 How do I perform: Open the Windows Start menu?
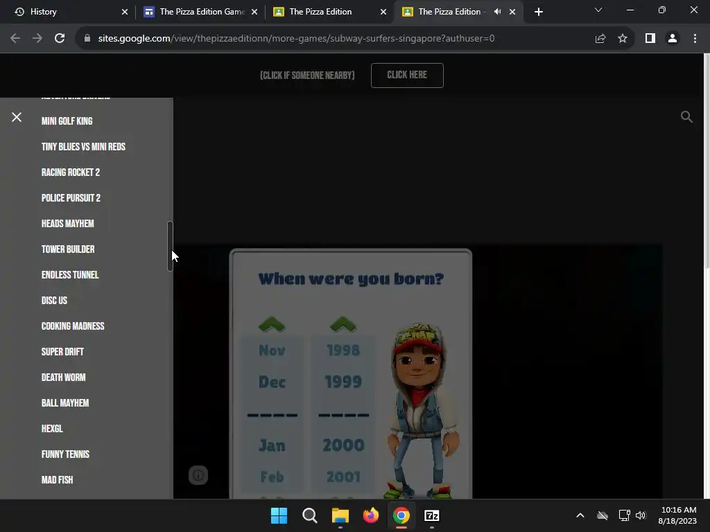(x=279, y=515)
